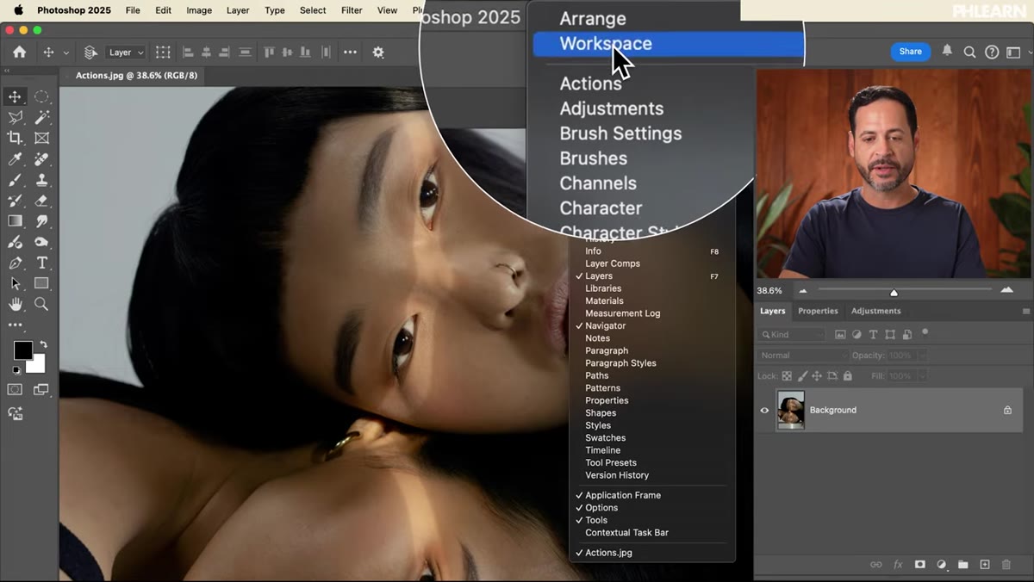The image size is (1034, 582).
Task: Select the Path Selection tool
Action: coord(15,283)
